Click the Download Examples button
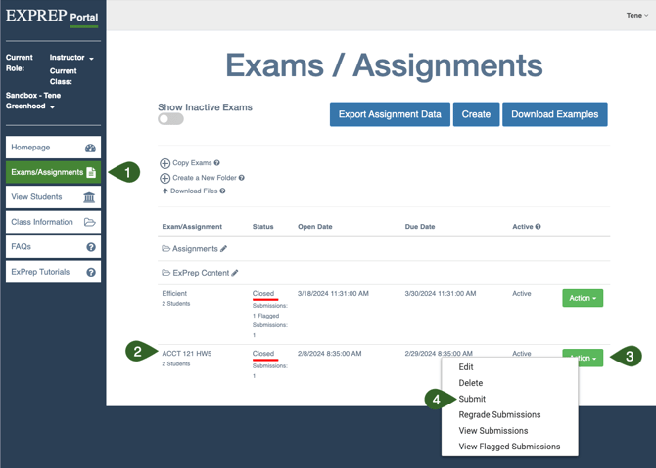Viewport: 656px width, 468px height. (x=555, y=114)
